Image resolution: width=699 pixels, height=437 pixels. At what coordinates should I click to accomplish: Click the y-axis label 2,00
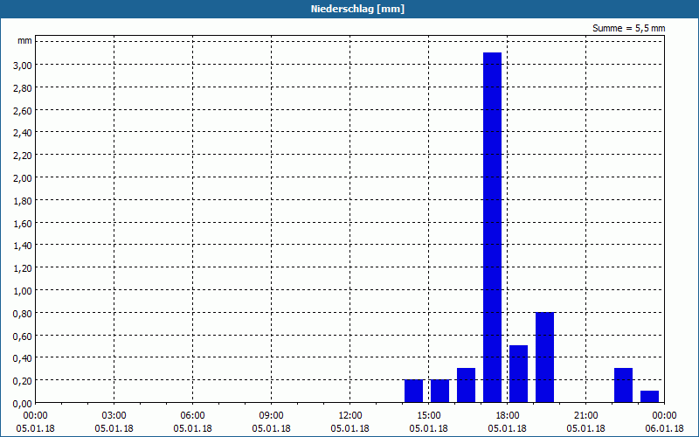coord(23,178)
